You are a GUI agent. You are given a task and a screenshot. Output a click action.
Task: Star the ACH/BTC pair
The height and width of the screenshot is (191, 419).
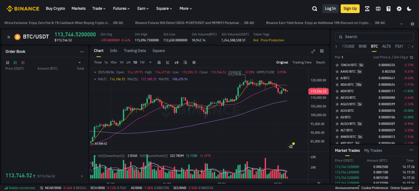[337, 111]
